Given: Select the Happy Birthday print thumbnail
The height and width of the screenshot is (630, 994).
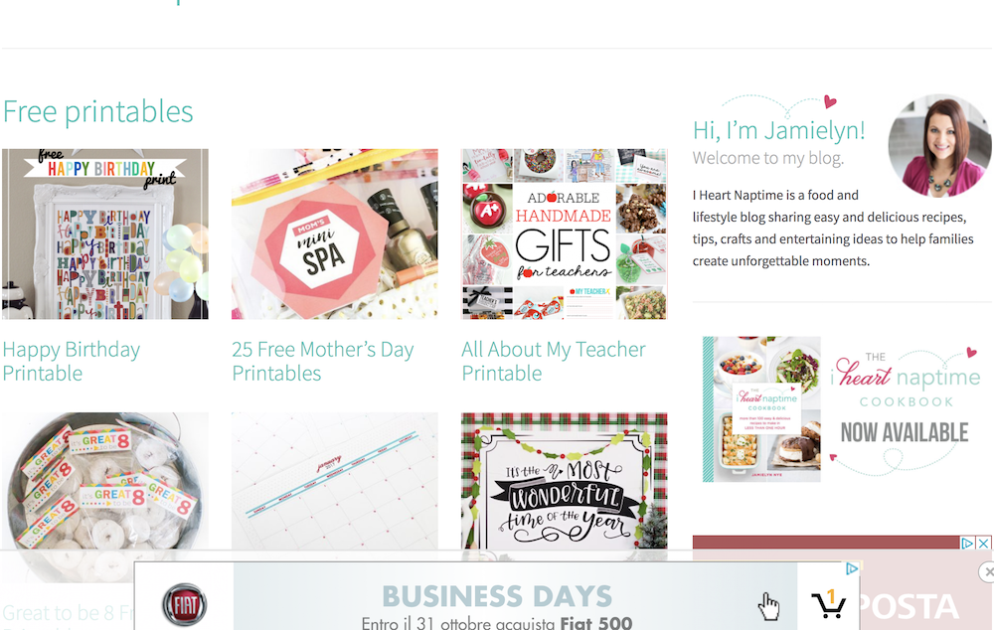Looking at the screenshot, I should pos(105,234).
